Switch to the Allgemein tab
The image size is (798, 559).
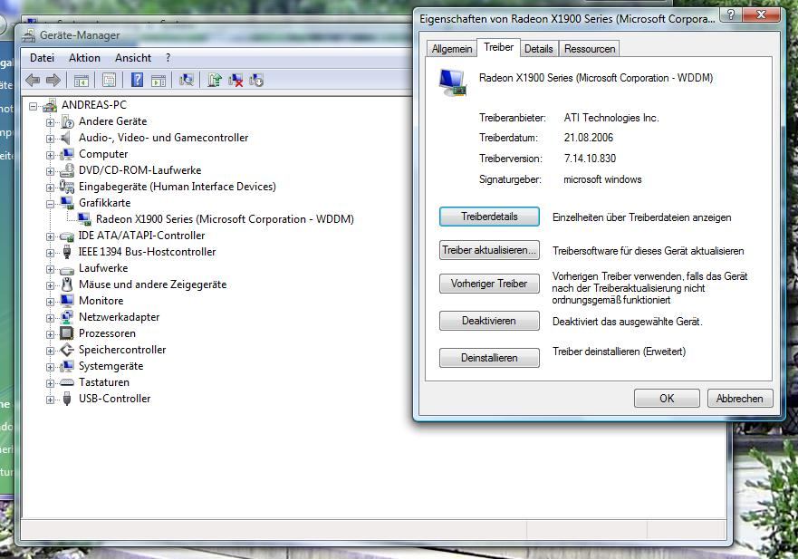[x=451, y=49]
